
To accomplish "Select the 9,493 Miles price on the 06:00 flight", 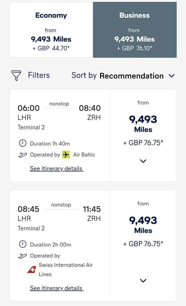I will (x=143, y=124).
